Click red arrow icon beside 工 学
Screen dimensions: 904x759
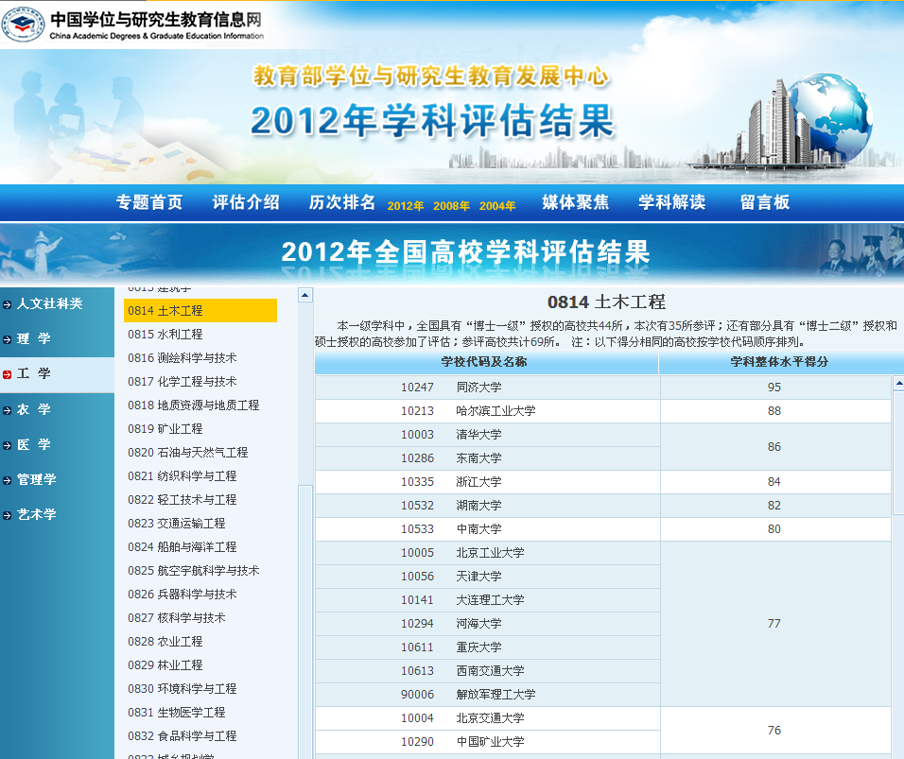point(7,374)
